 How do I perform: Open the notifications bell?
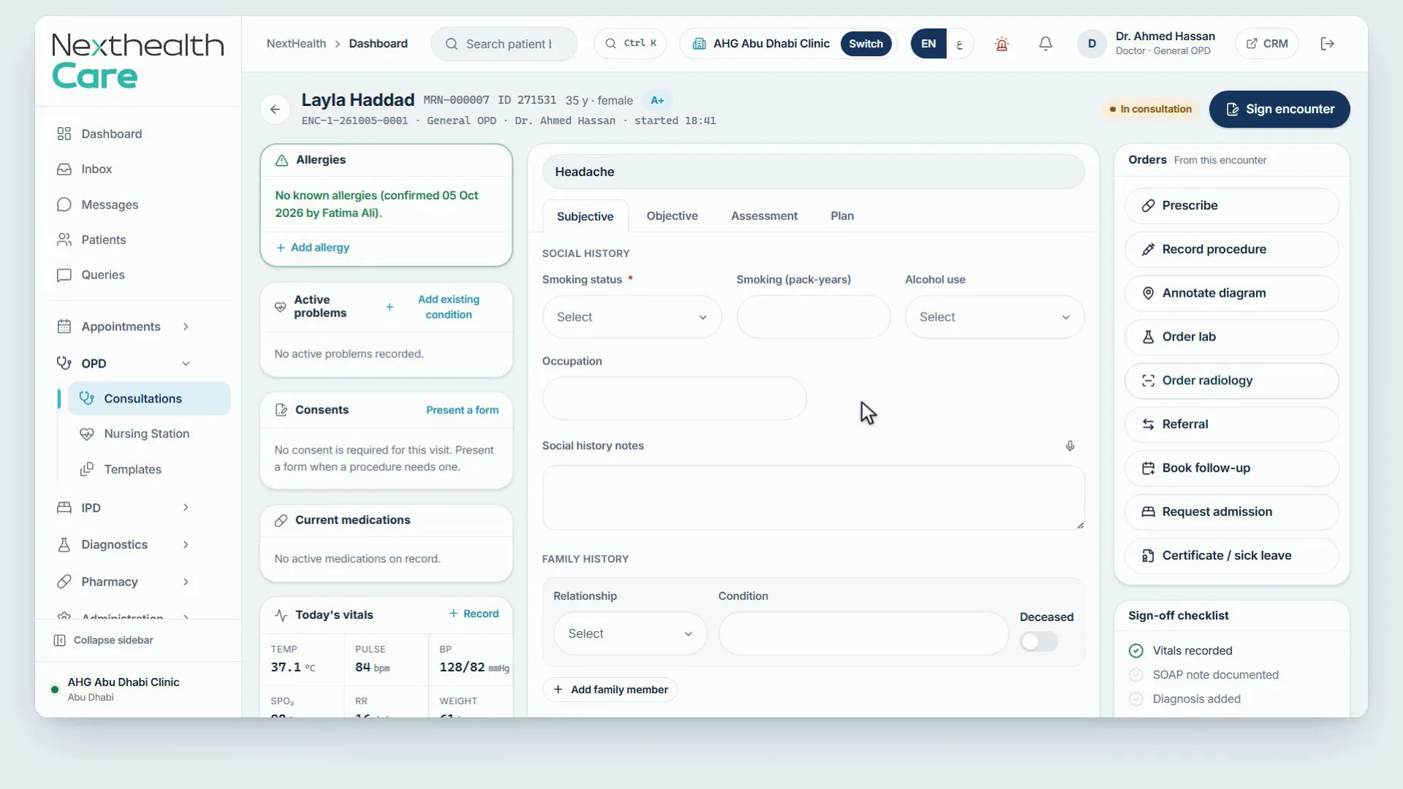(x=1046, y=44)
